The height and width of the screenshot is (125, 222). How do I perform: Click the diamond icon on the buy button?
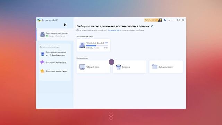tap(160, 20)
